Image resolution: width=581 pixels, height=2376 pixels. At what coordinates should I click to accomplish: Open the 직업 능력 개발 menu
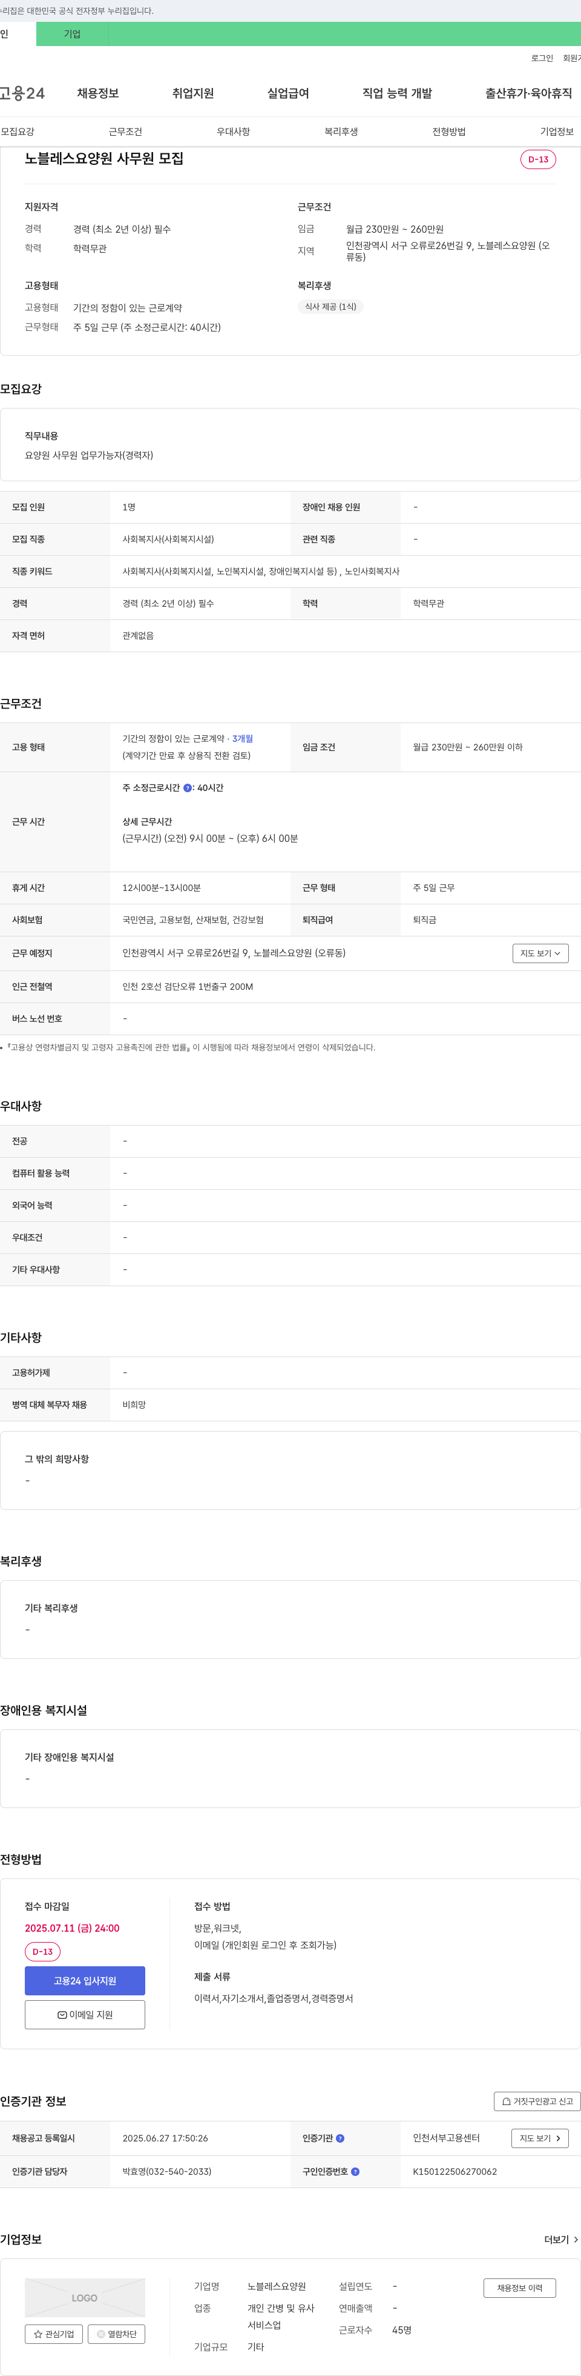397,93
